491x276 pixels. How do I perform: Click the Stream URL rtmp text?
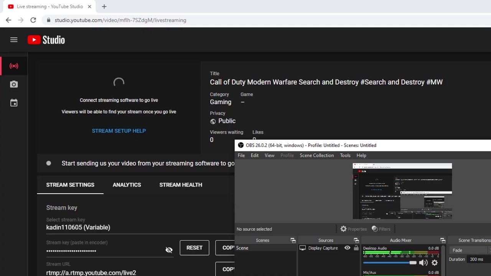tap(91, 273)
